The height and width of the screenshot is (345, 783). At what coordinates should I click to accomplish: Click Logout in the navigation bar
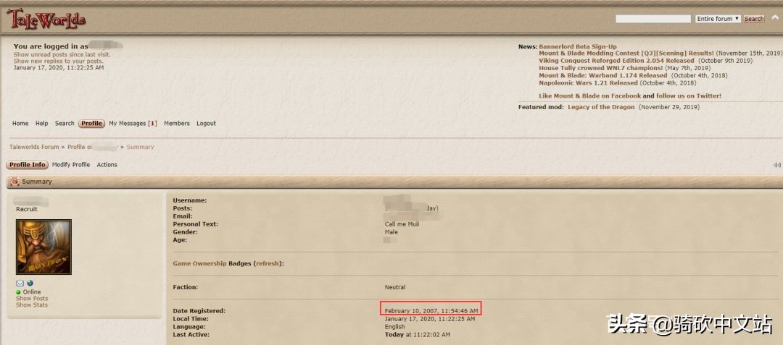point(206,124)
